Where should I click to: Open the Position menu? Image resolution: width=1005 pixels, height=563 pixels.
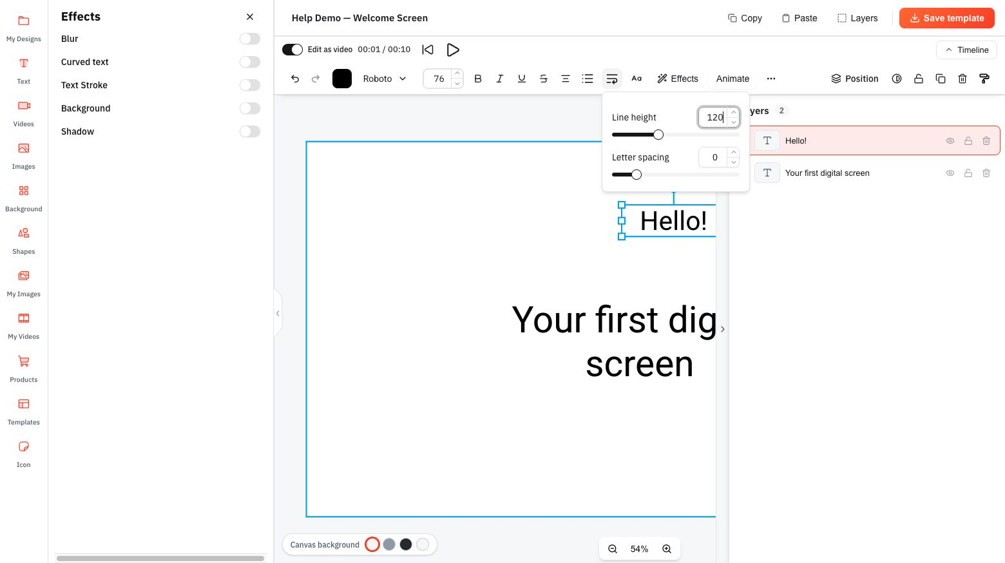point(855,79)
